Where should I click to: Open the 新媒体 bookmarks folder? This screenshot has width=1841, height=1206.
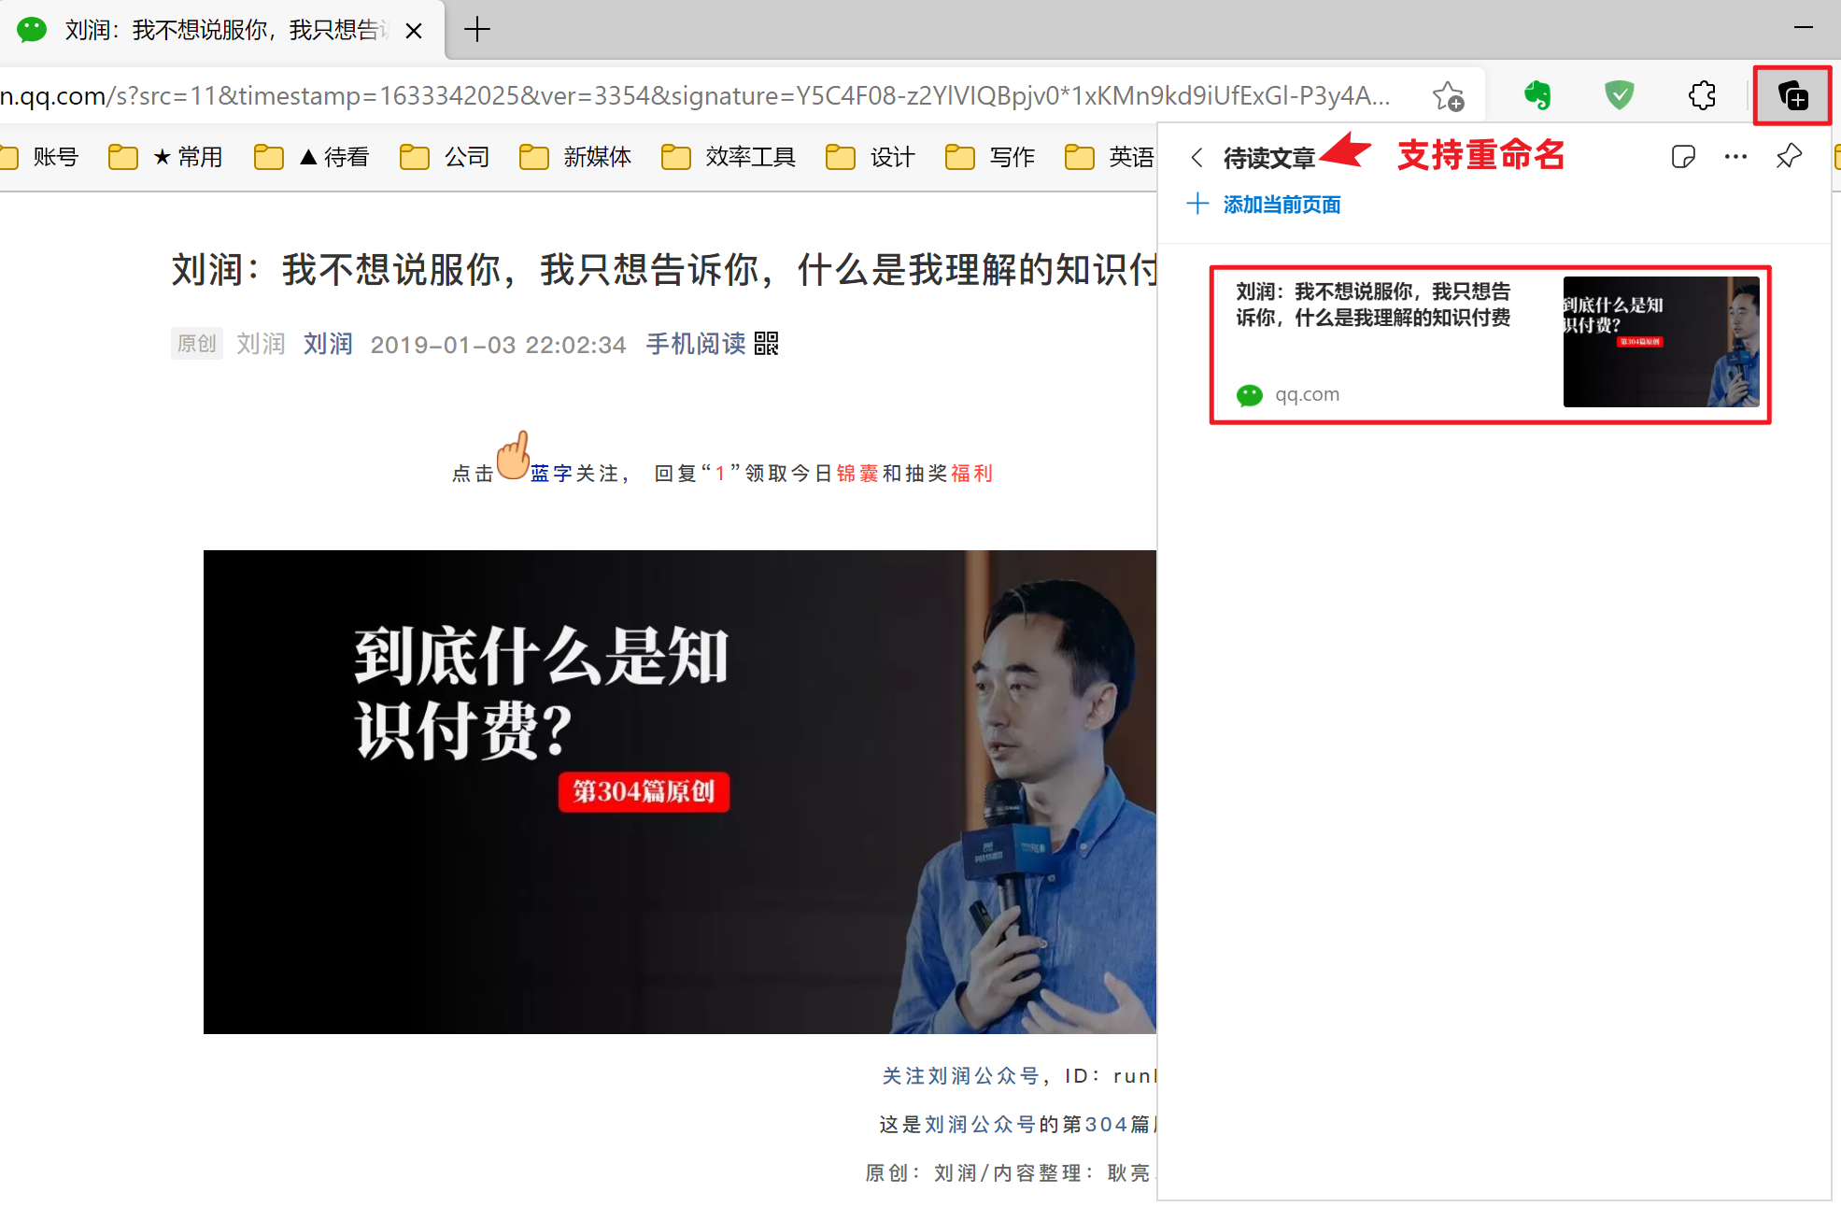[575, 157]
